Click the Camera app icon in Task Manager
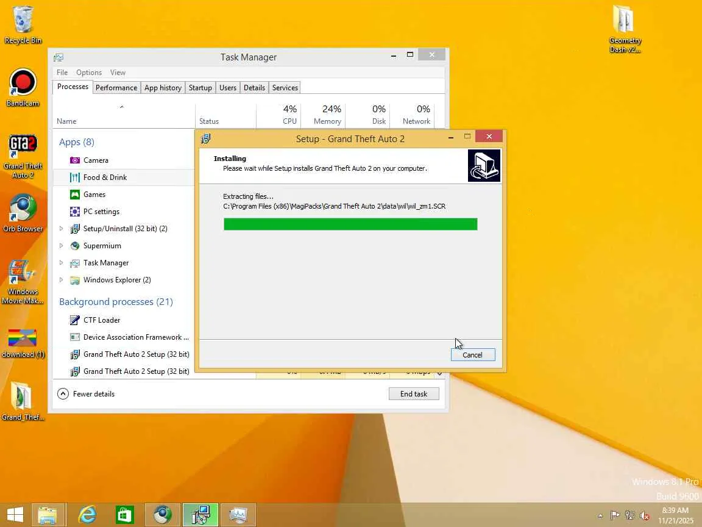The height and width of the screenshot is (527, 702). tap(75, 160)
